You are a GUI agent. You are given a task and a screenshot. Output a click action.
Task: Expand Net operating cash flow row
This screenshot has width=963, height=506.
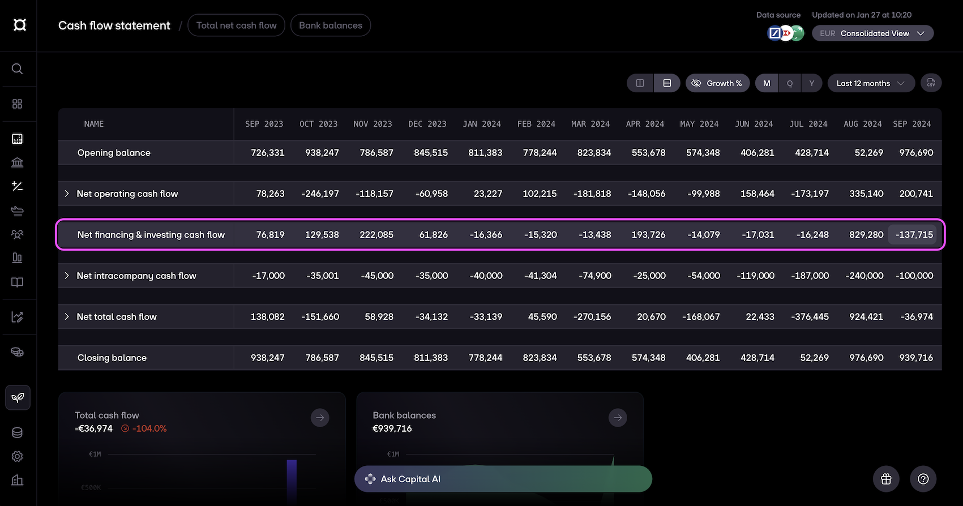point(67,194)
